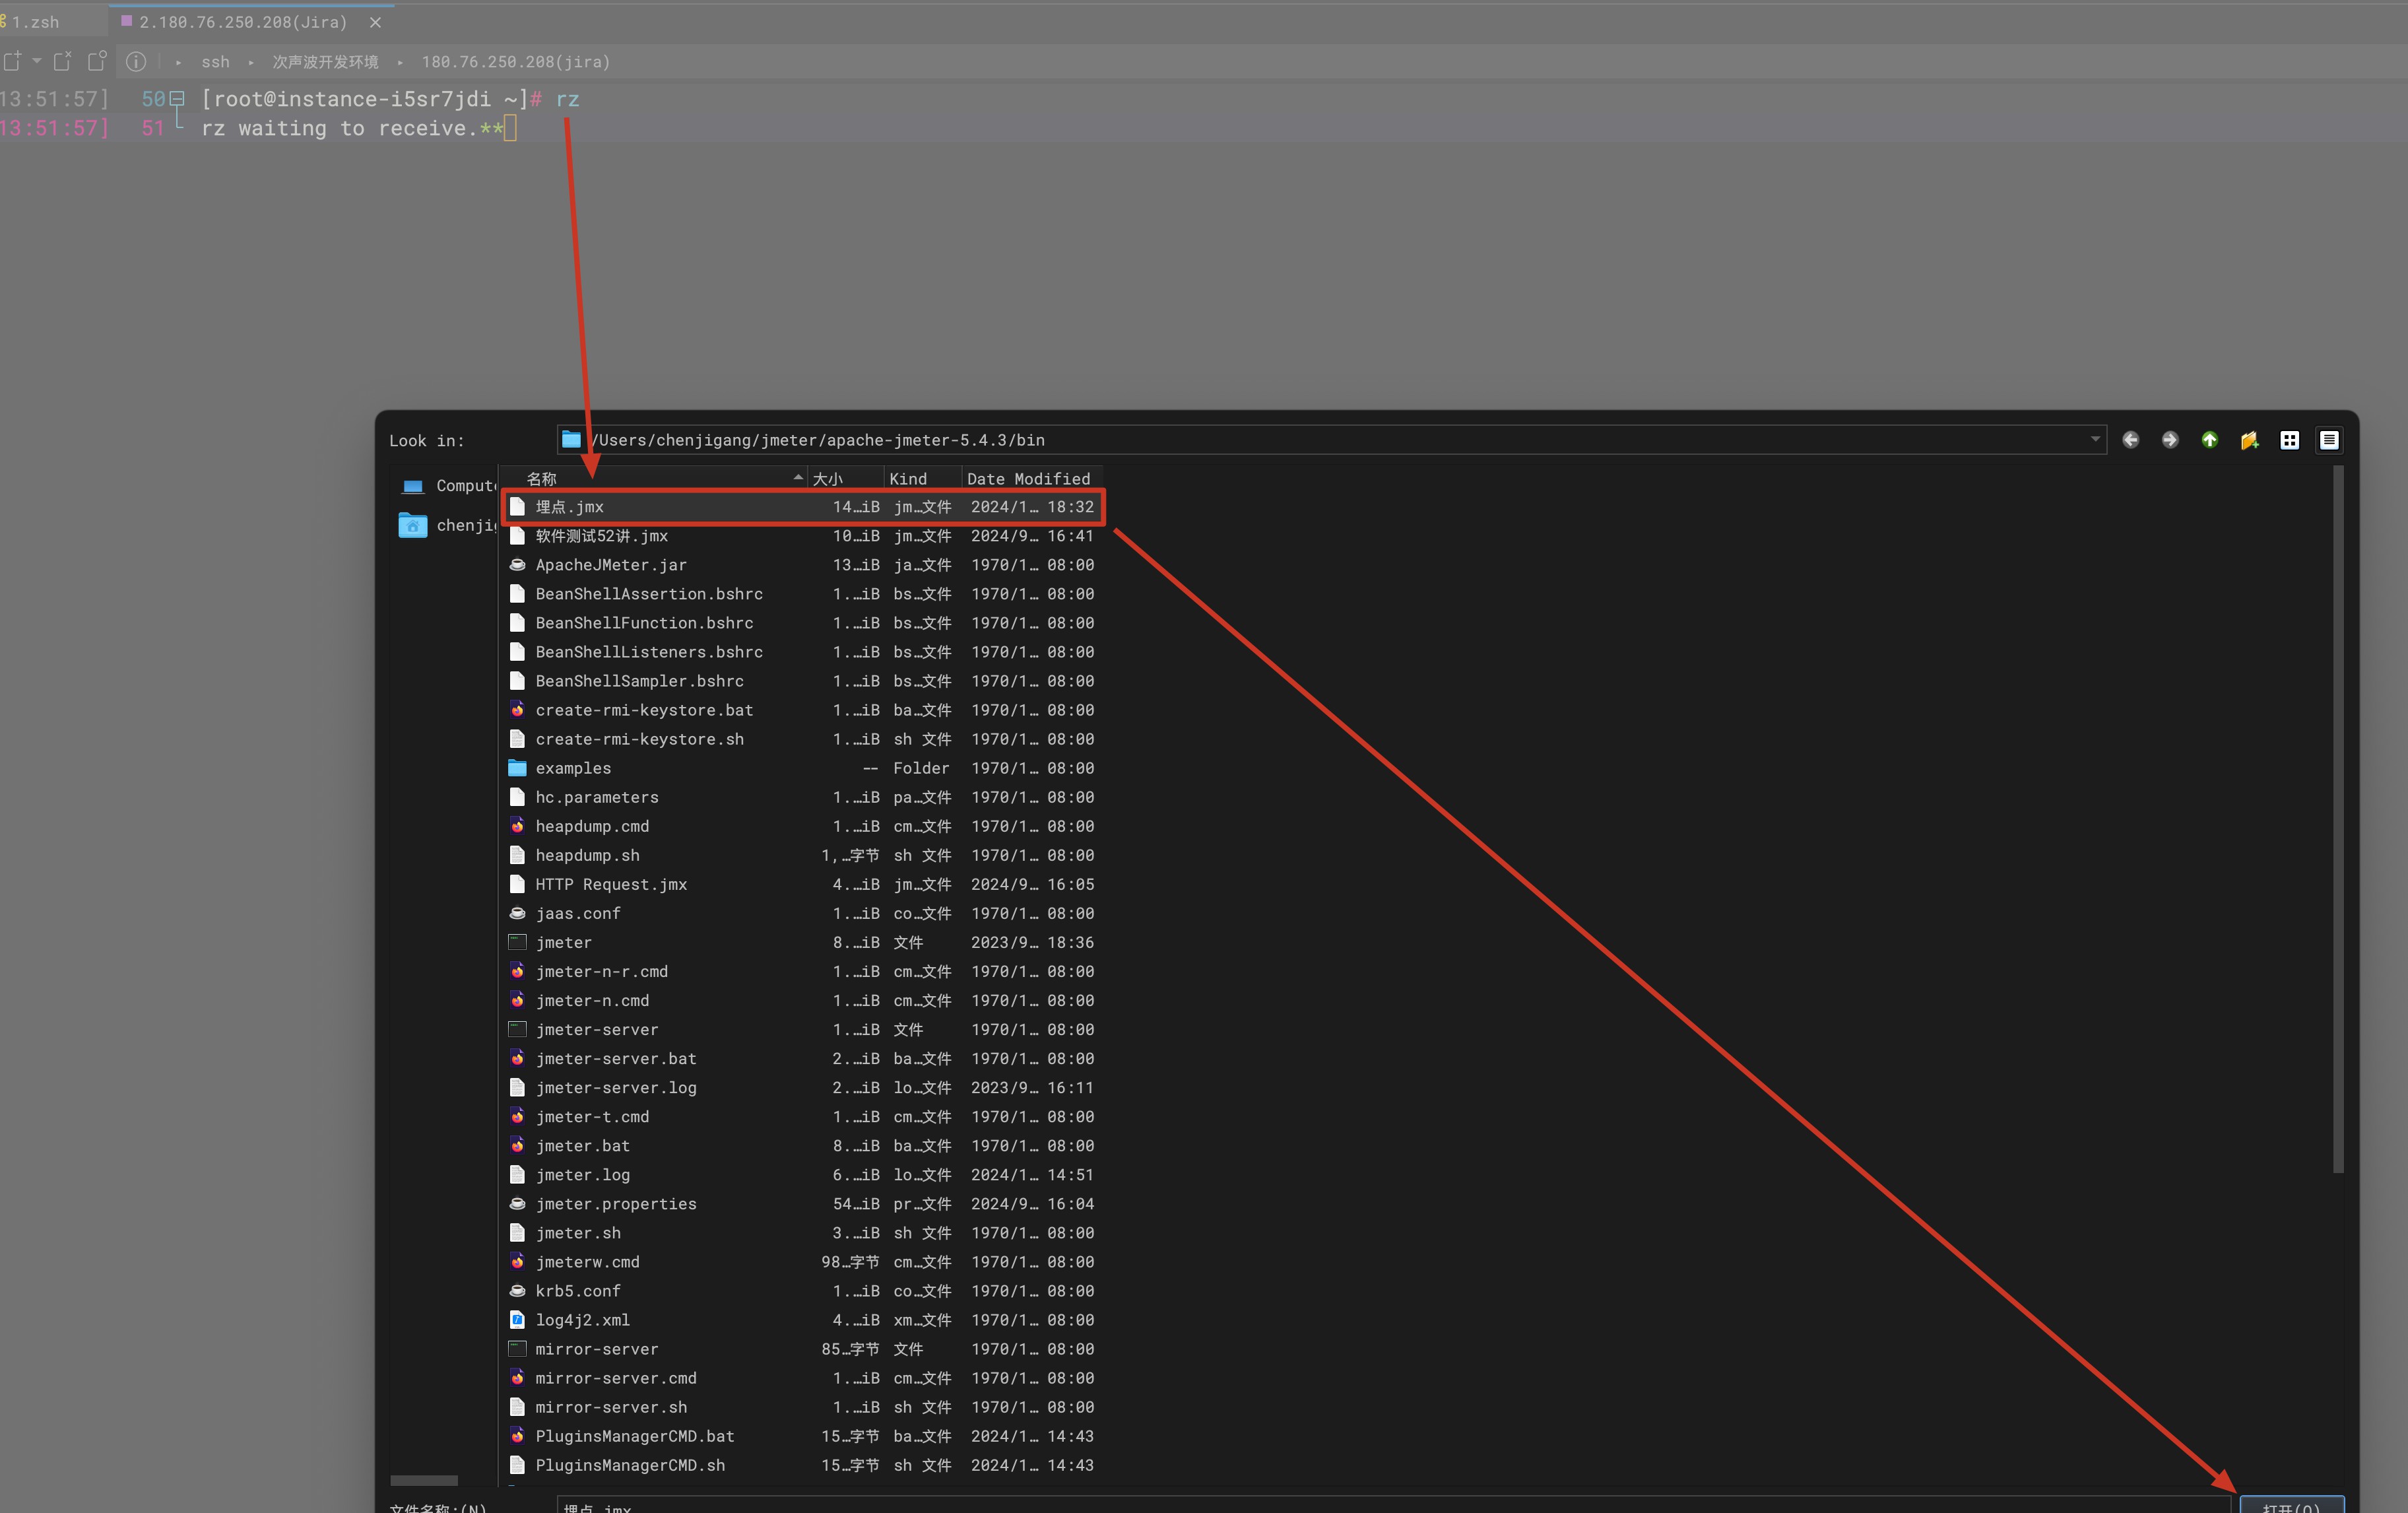Switch file dialog to detail list view
2408x1513 pixels.
click(x=2329, y=440)
